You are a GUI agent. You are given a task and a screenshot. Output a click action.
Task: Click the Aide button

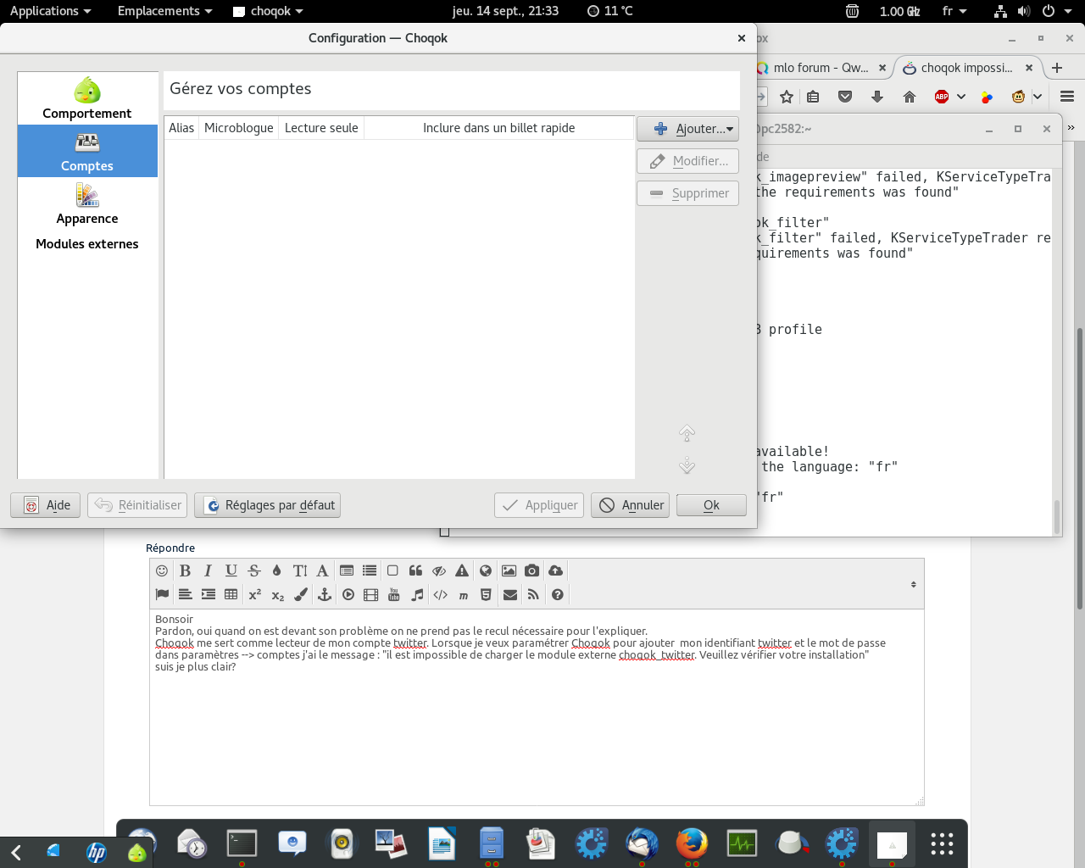click(x=46, y=505)
